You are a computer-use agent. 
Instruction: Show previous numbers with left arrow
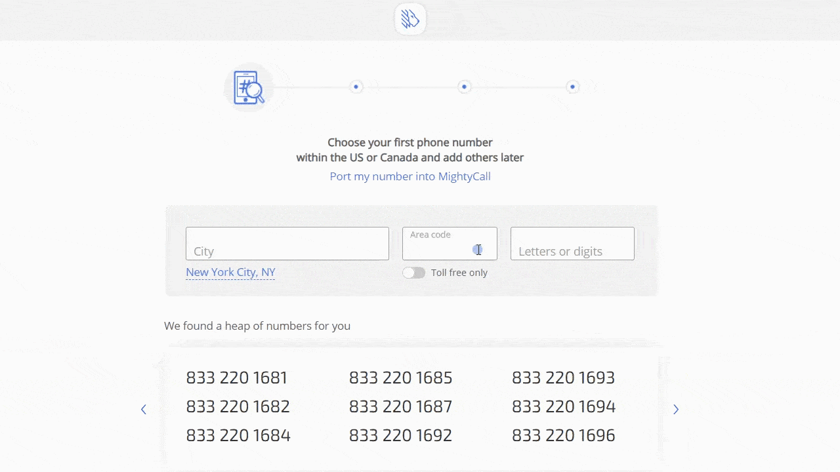click(144, 409)
